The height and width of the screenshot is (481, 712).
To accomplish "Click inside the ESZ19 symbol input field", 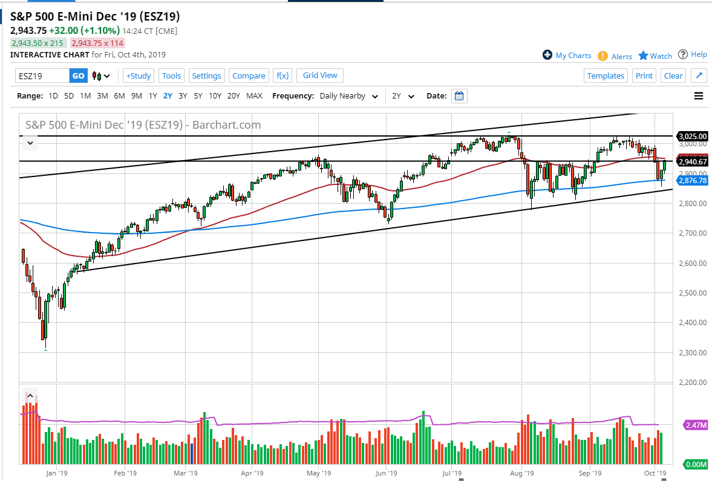I will 41,76.
